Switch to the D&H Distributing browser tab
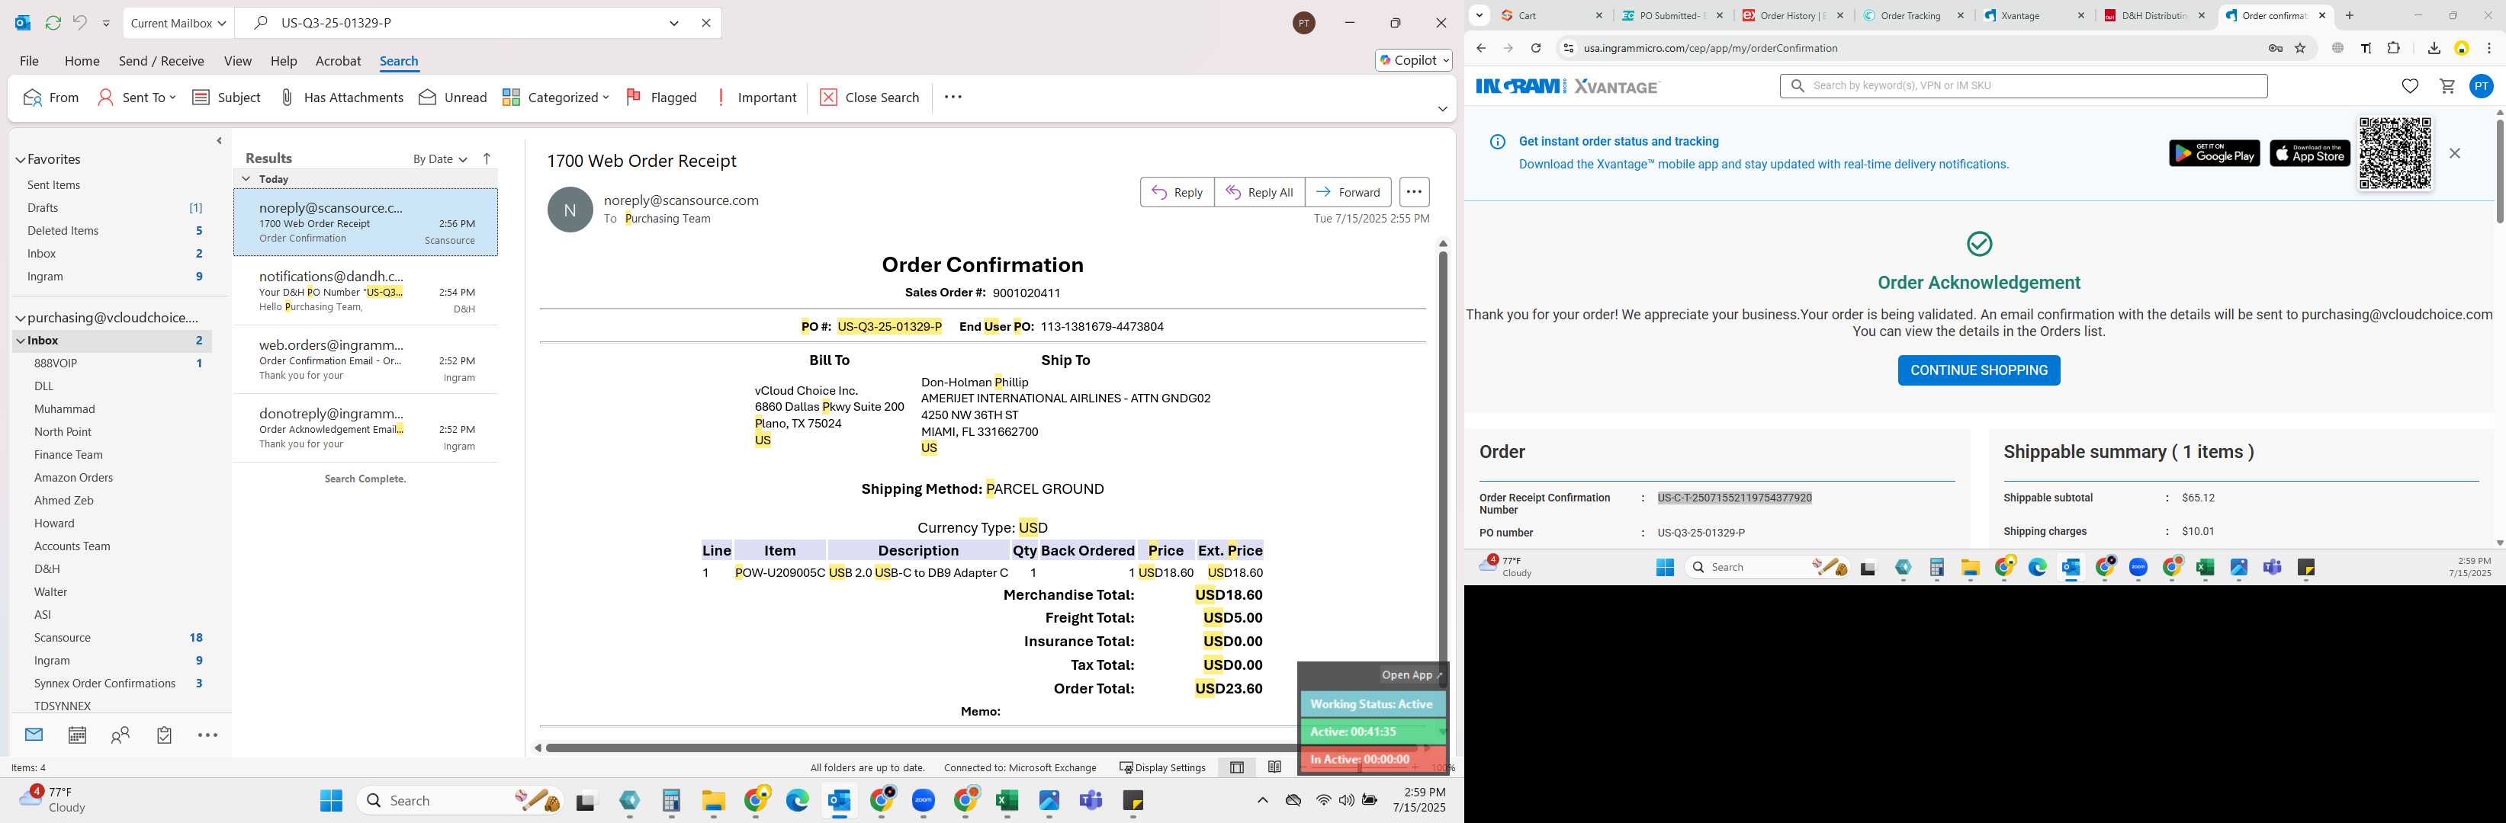The image size is (2506, 823). click(x=2155, y=15)
